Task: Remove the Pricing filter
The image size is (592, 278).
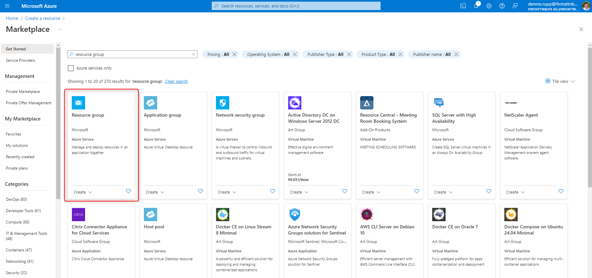Action: point(234,54)
